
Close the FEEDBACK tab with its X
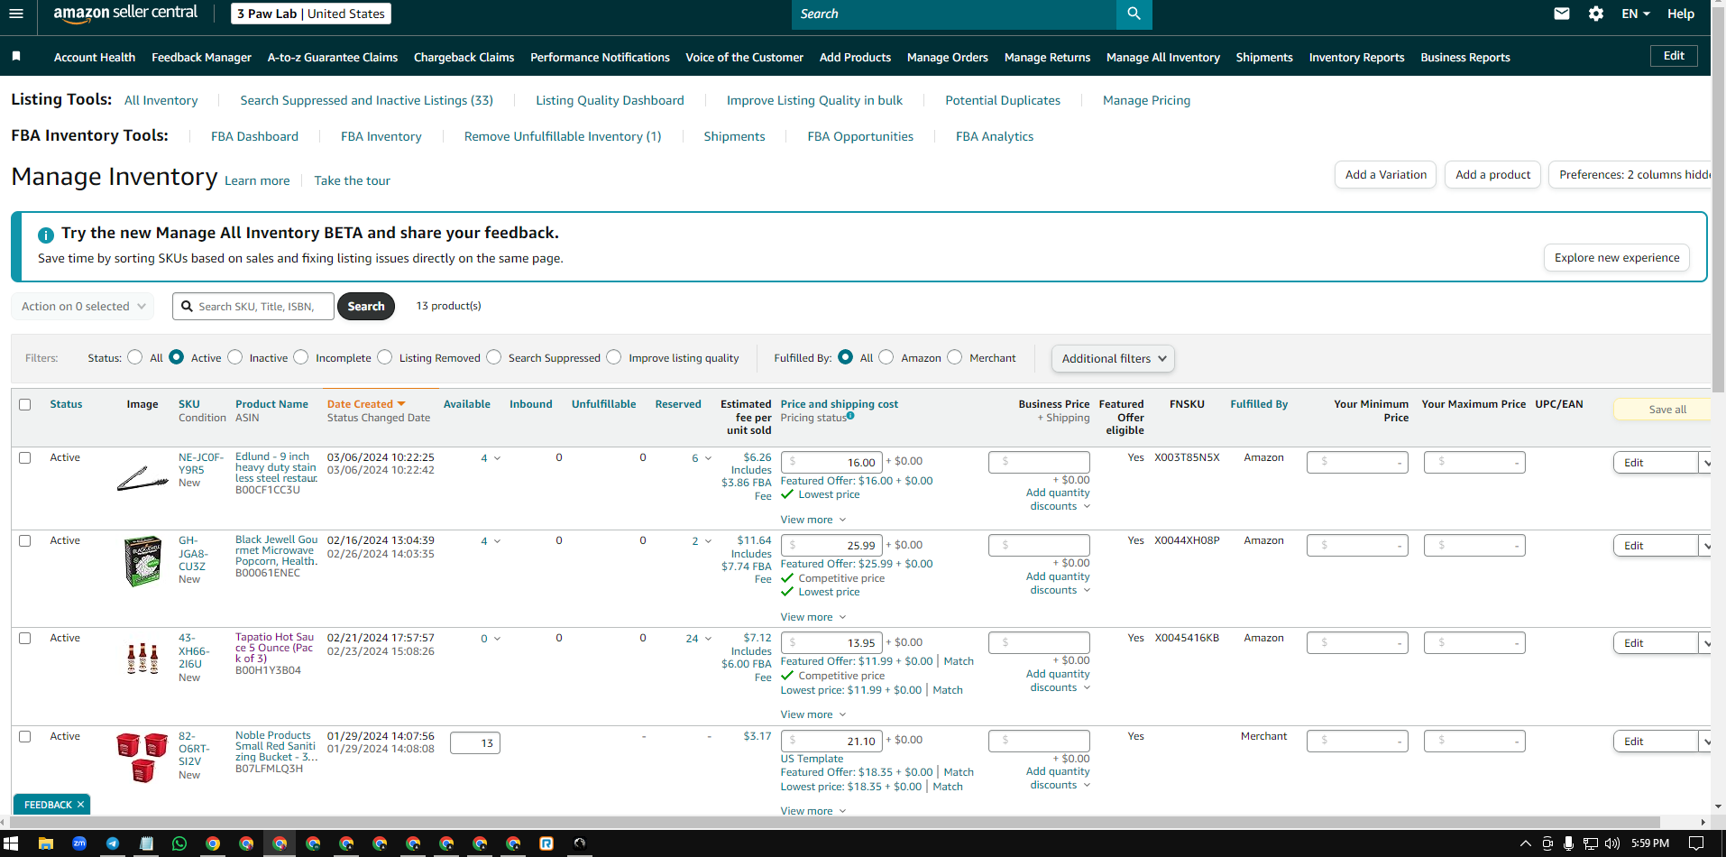tap(80, 805)
